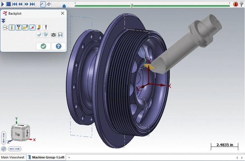Toggle Display rapid moves icon
245x161 pixels.
click(x=25, y=28)
